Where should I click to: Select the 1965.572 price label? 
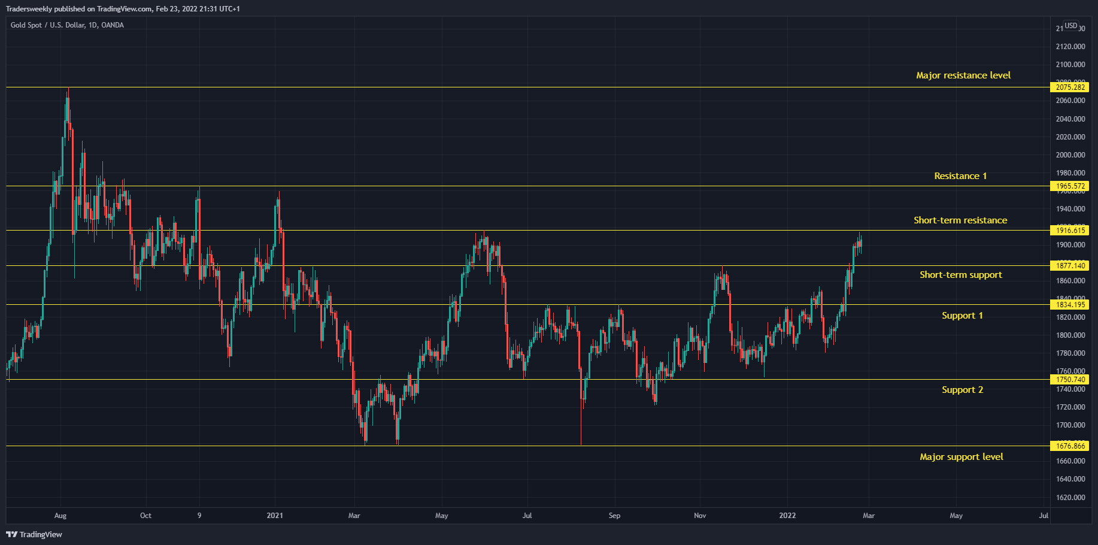pos(1070,186)
